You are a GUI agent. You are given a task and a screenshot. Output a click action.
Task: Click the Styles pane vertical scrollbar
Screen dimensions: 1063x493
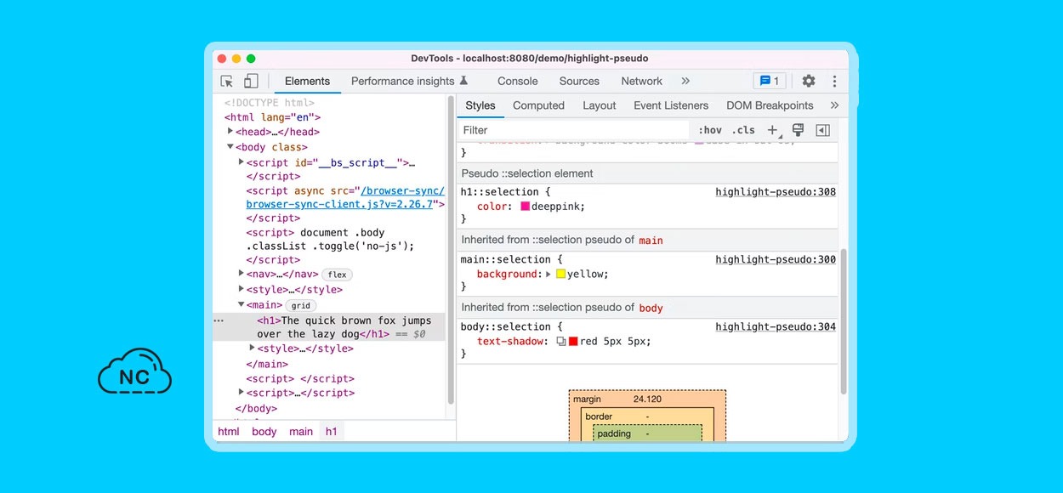(x=844, y=321)
